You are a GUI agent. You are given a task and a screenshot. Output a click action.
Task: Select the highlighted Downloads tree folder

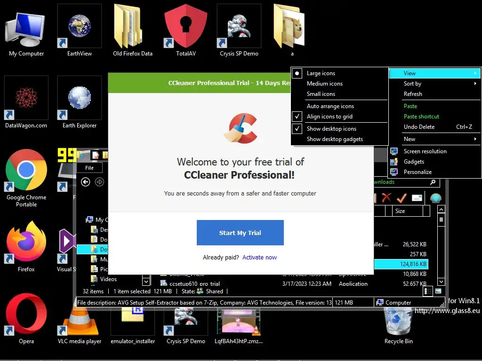pyautogui.click(x=92, y=250)
